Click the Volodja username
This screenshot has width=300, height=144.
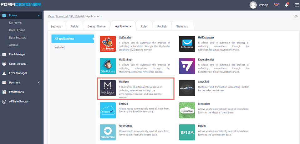263,5
